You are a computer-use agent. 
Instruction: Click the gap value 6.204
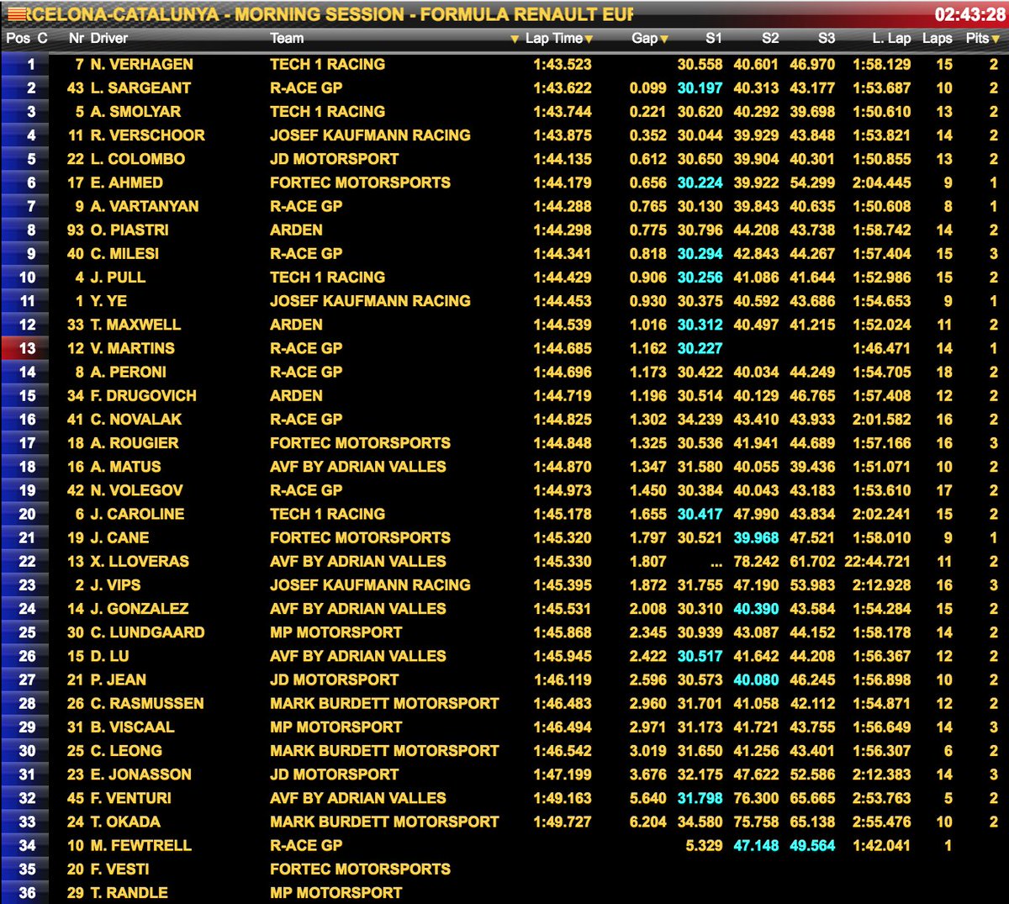click(647, 822)
